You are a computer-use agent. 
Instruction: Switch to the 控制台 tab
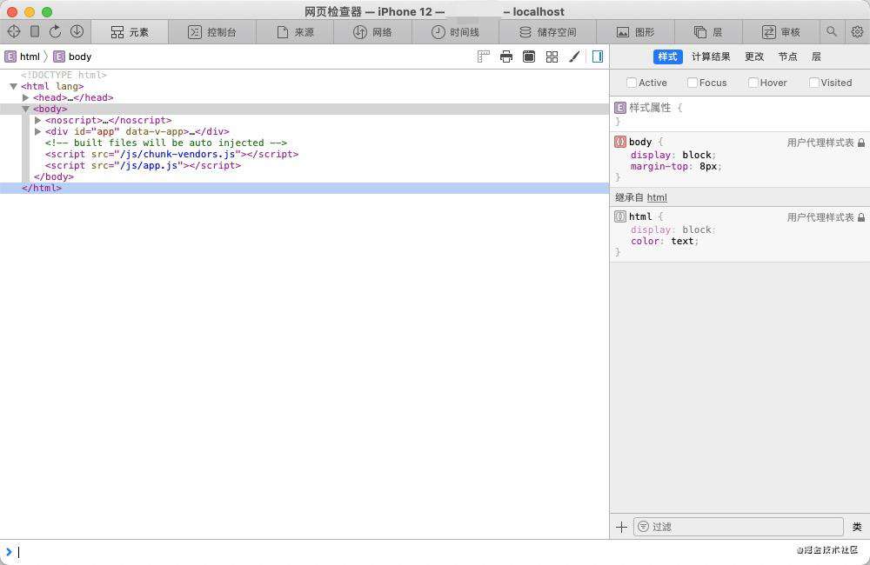point(212,32)
